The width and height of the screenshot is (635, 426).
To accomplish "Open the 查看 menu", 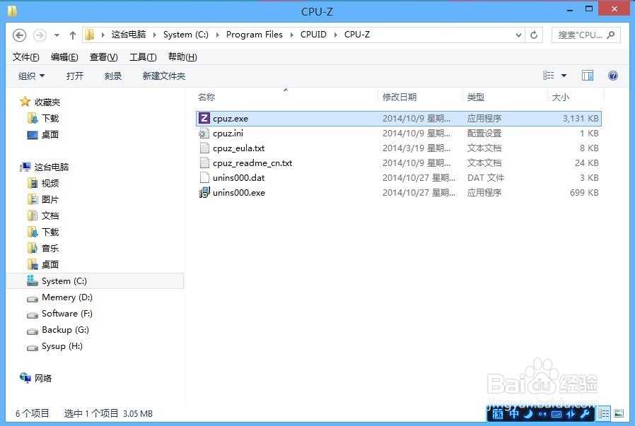I will 103,57.
